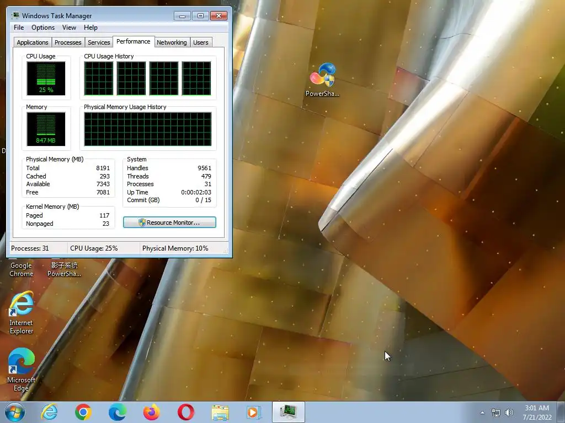Switch to the Processes tab

(x=68, y=42)
